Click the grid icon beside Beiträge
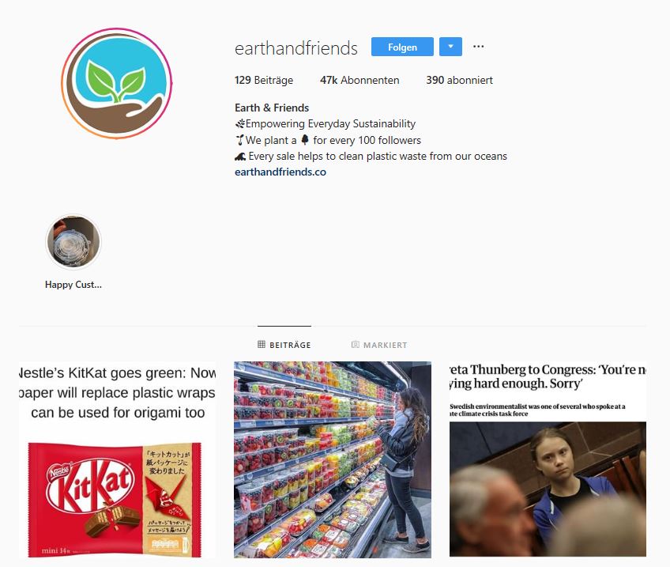670x567 pixels. point(262,344)
